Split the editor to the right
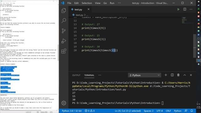 [185, 9]
